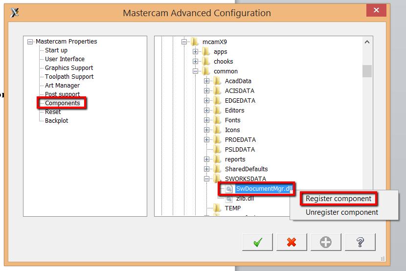Select the Graphics Support item
Viewport: 406px width, 271px height.
[x=69, y=68]
